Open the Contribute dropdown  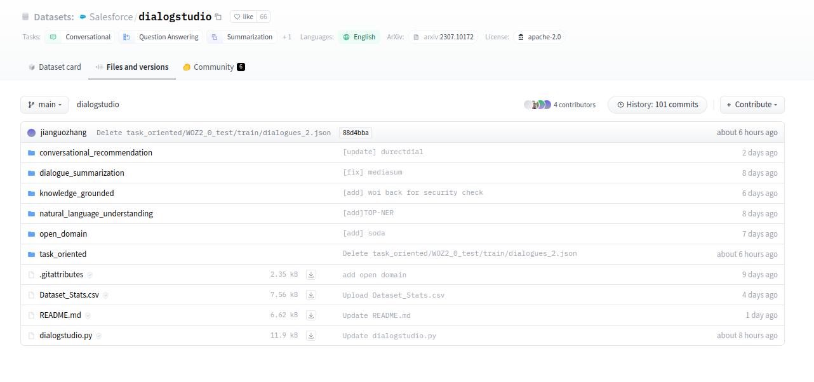point(752,104)
